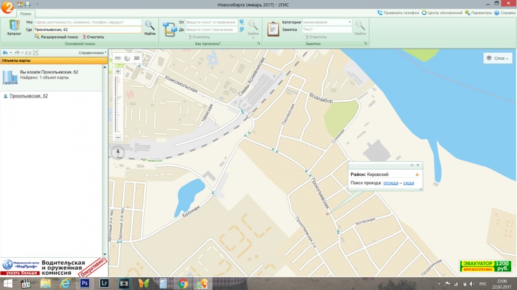Click the route planner icon
This screenshot has height=290, width=517.
pos(169,29)
